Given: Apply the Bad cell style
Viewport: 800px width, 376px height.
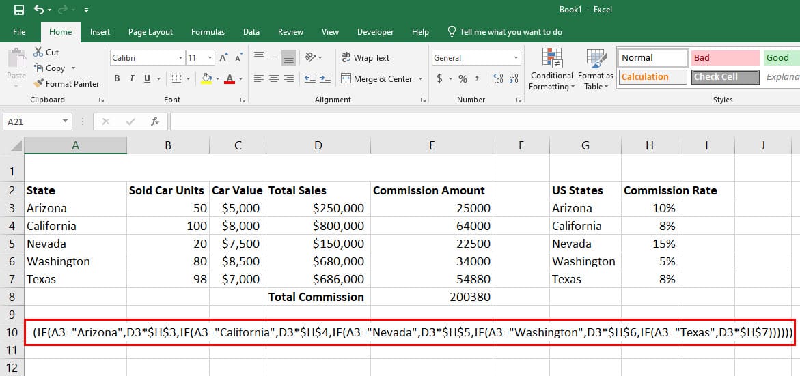Looking at the screenshot, I should tap(725, 57).
